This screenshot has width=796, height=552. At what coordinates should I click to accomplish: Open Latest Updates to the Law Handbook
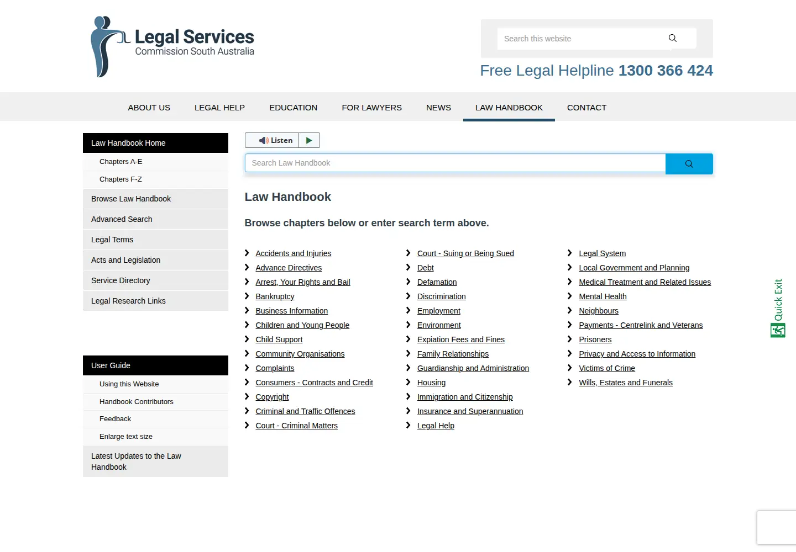click(x=155, y=461)
